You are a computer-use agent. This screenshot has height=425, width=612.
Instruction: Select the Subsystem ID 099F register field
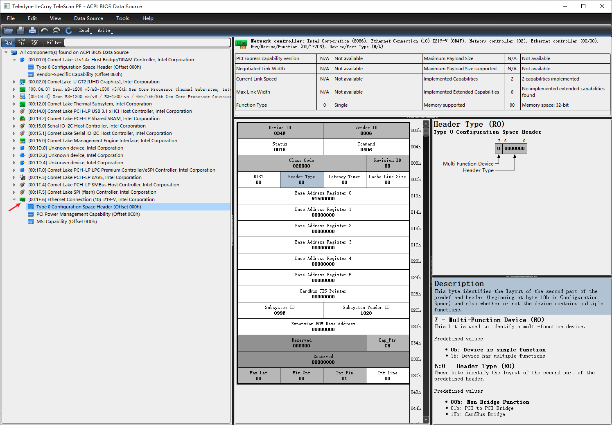pos(280,310)
